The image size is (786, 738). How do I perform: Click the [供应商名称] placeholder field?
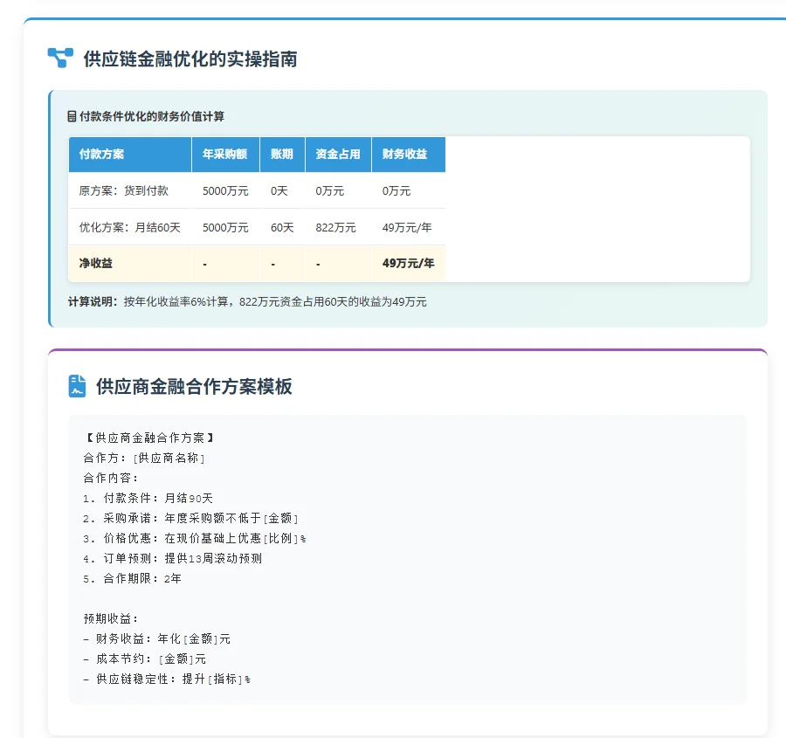click(169, 456)
